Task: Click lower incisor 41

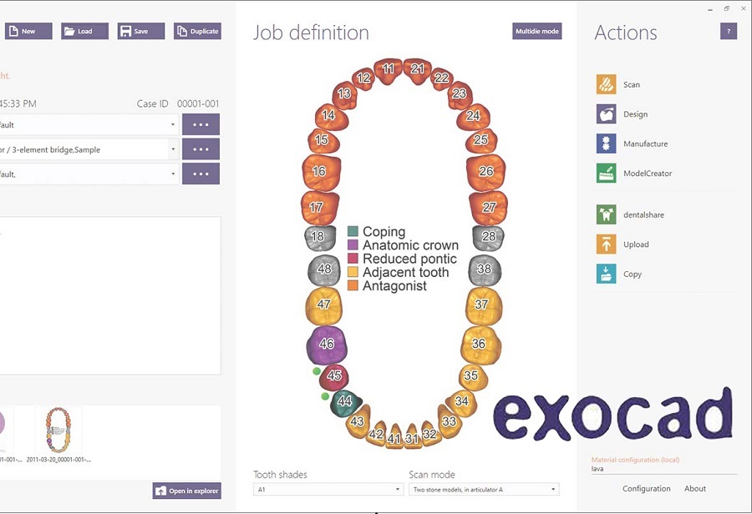Action: click(x=394, y=437)
